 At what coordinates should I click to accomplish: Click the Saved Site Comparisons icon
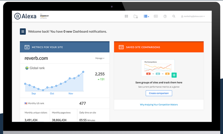(x=121, y=47)
